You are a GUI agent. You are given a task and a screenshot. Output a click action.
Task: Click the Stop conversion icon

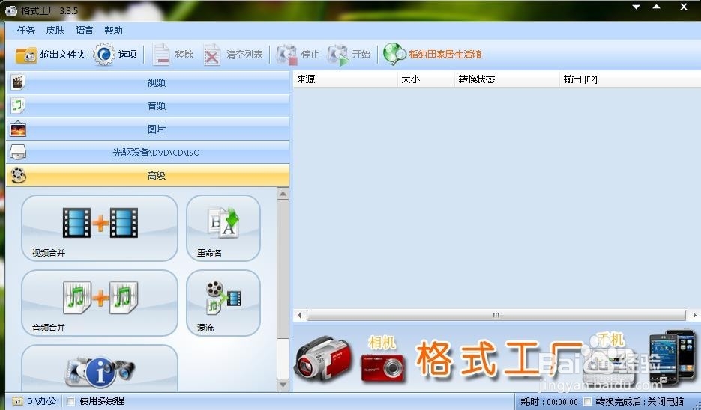[x=286, y=55]
